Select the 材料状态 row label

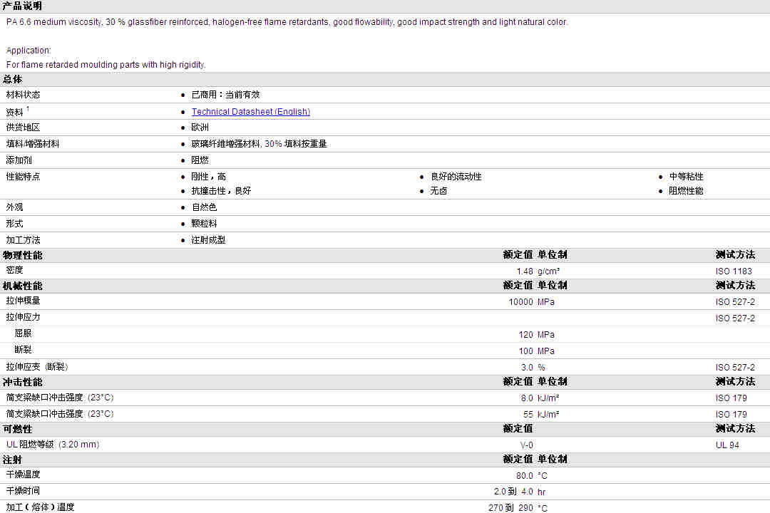point(23,95)
